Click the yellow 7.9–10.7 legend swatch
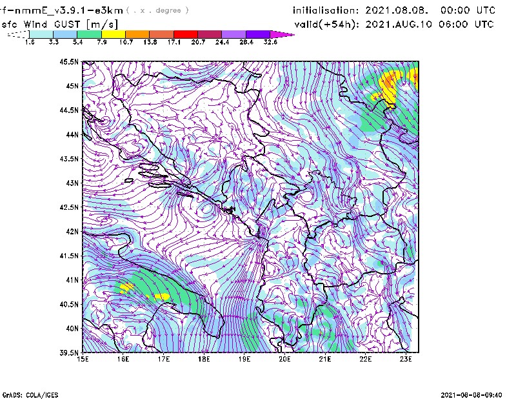 [114, 34]
